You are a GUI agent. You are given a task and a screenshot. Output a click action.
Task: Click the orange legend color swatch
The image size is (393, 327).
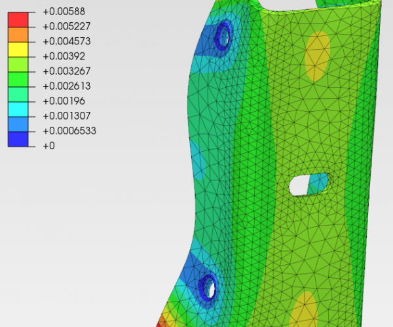[x=18, y=35]
